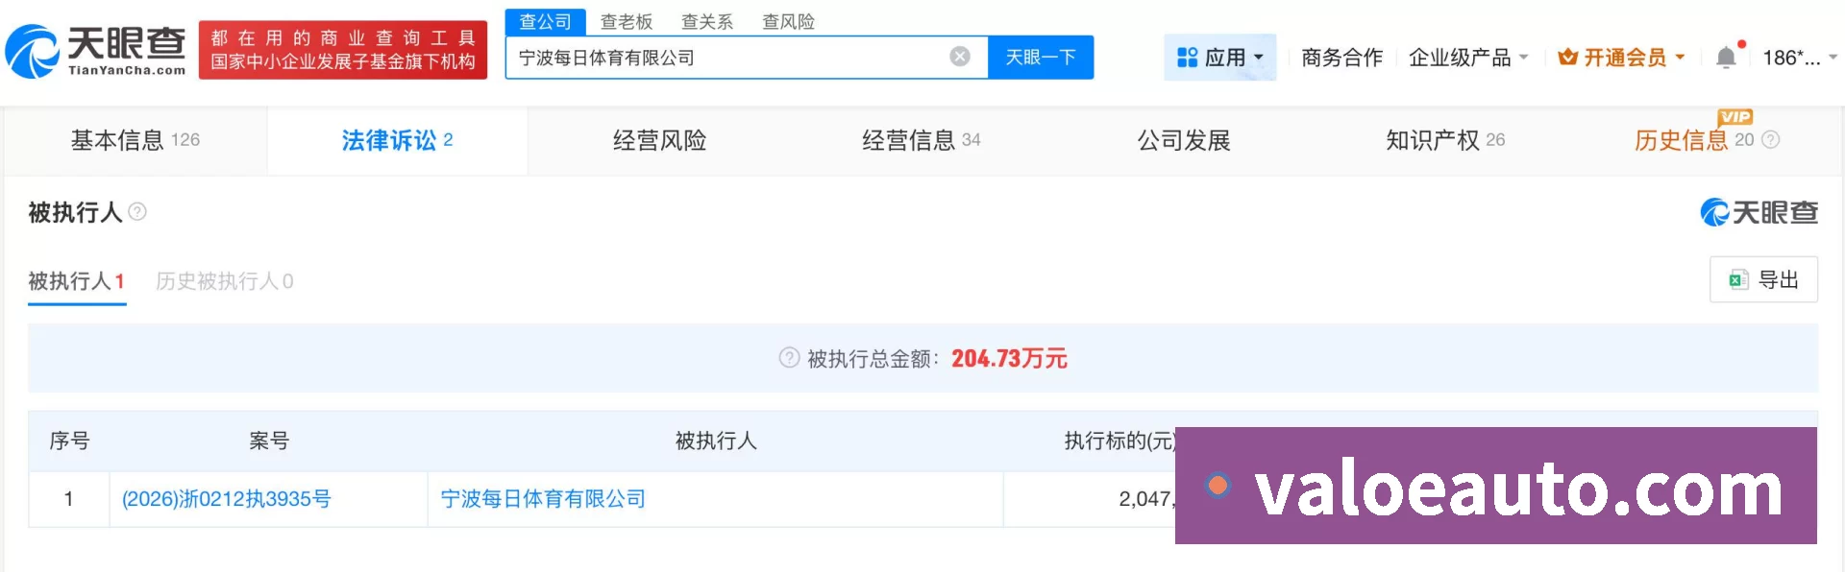Expand 开通会员 dropdown arrow
The image size is (1845, 572).
point(1680,58)
